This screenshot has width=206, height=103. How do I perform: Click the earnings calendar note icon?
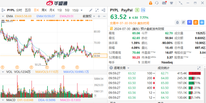tap(112, 29)
